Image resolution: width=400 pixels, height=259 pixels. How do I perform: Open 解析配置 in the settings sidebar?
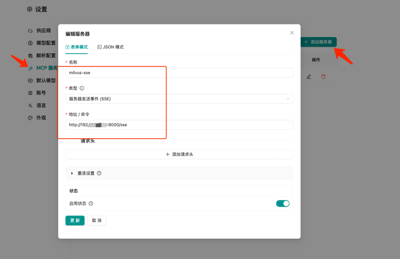coord(42,55)
